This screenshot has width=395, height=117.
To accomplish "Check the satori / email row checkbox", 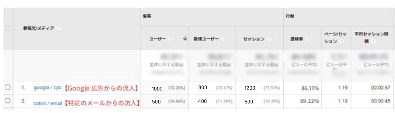I will (x=8, y=101).
